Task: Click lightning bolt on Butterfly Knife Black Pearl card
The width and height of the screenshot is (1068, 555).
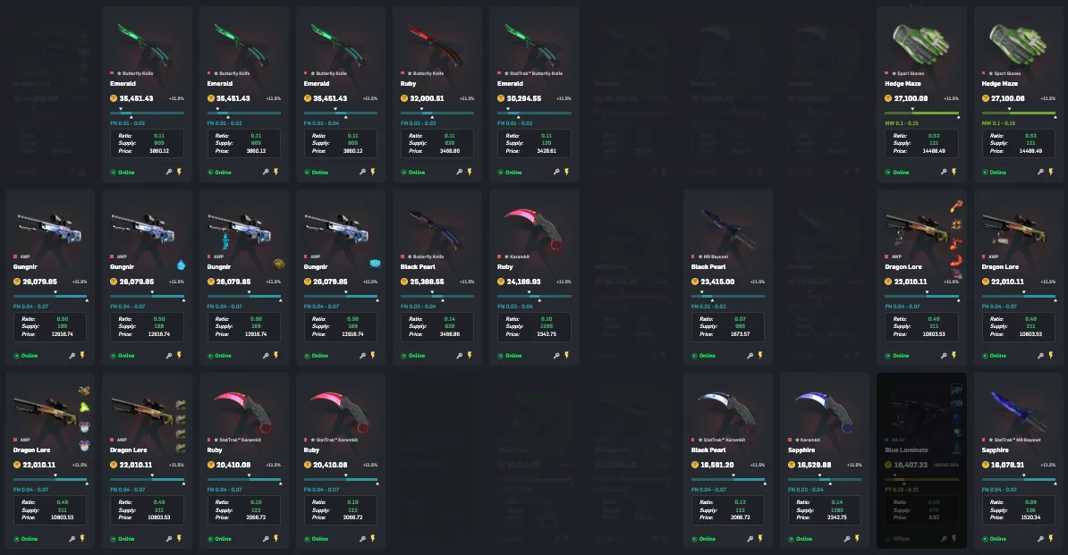Action: click(x=470, y=355)
